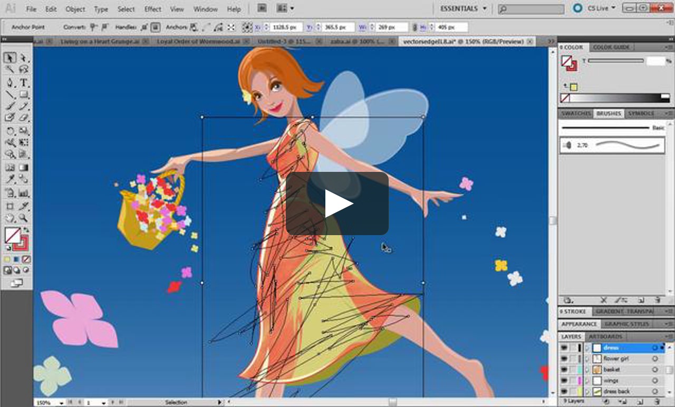Select the Hand tool
Screen dimensions: 675x407
(x=10, y=218)
